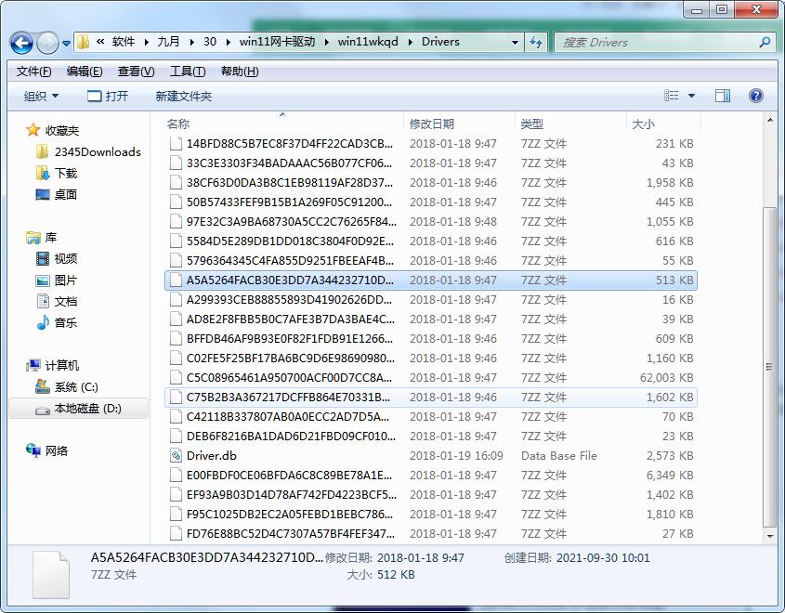
Task: Click the win11wkqd breadcrumb segment
Action: (368, 42)
